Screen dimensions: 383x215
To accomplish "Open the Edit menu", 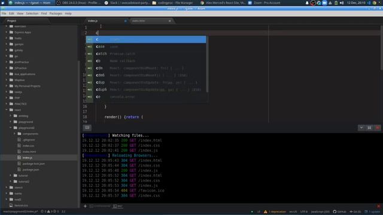I will pyautogui.click(x=11, y=13).
